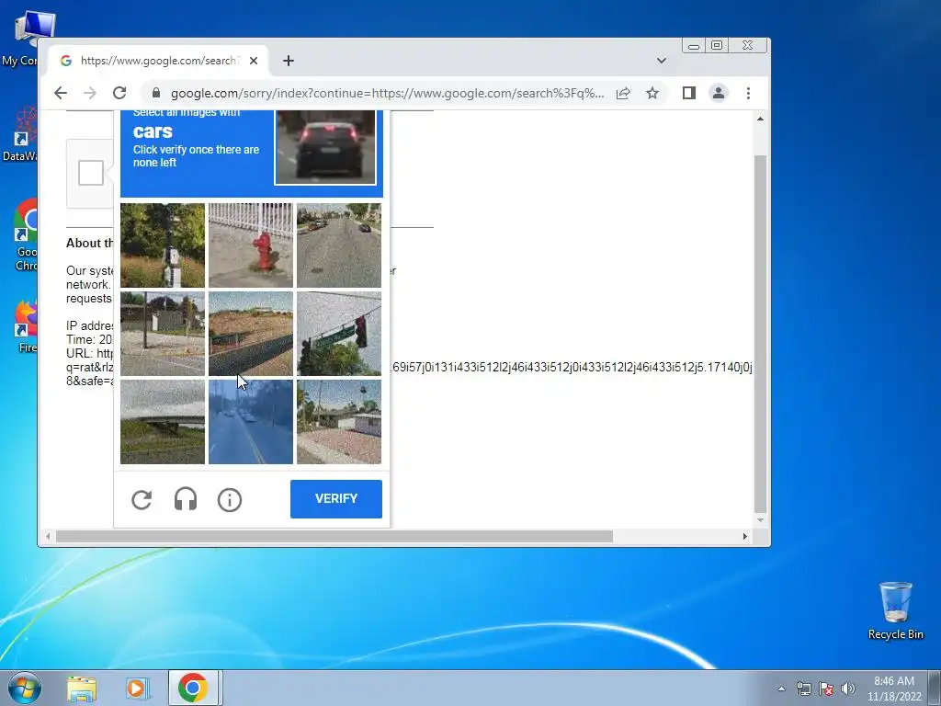Image resolution: width=941 pixels, height=706 pixels.
Task: Select the tile with the red fire hydrant
Action: point(251,245)
